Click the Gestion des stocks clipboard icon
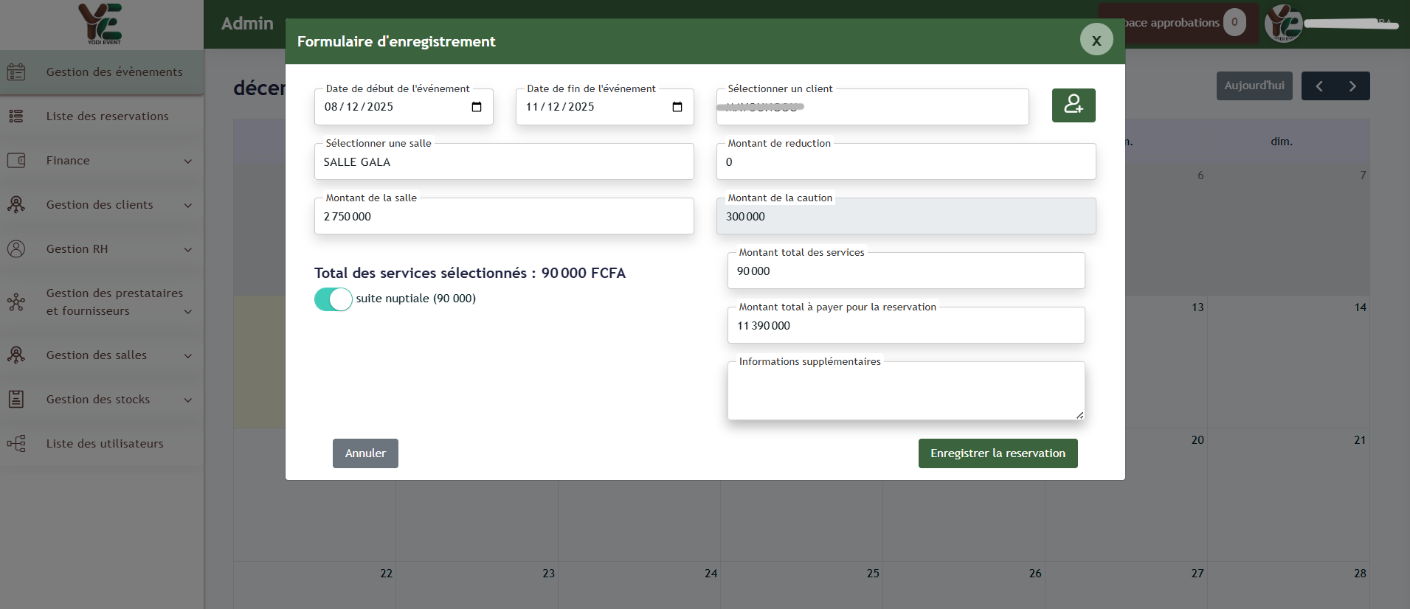 pos(16,400)
